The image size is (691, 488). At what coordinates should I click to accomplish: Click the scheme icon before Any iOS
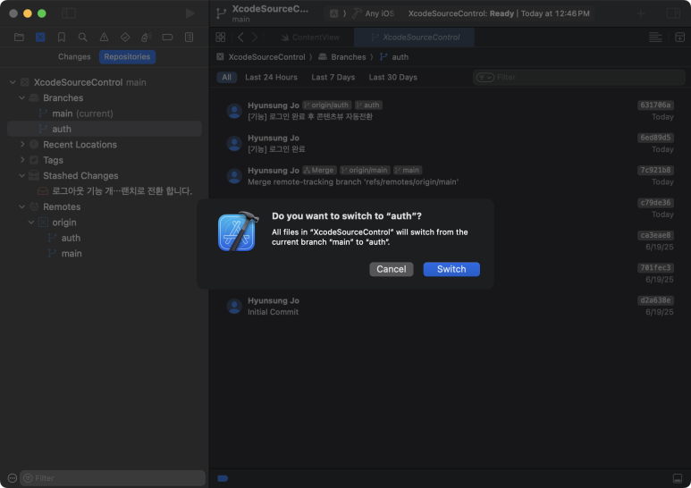pos(334,13)
